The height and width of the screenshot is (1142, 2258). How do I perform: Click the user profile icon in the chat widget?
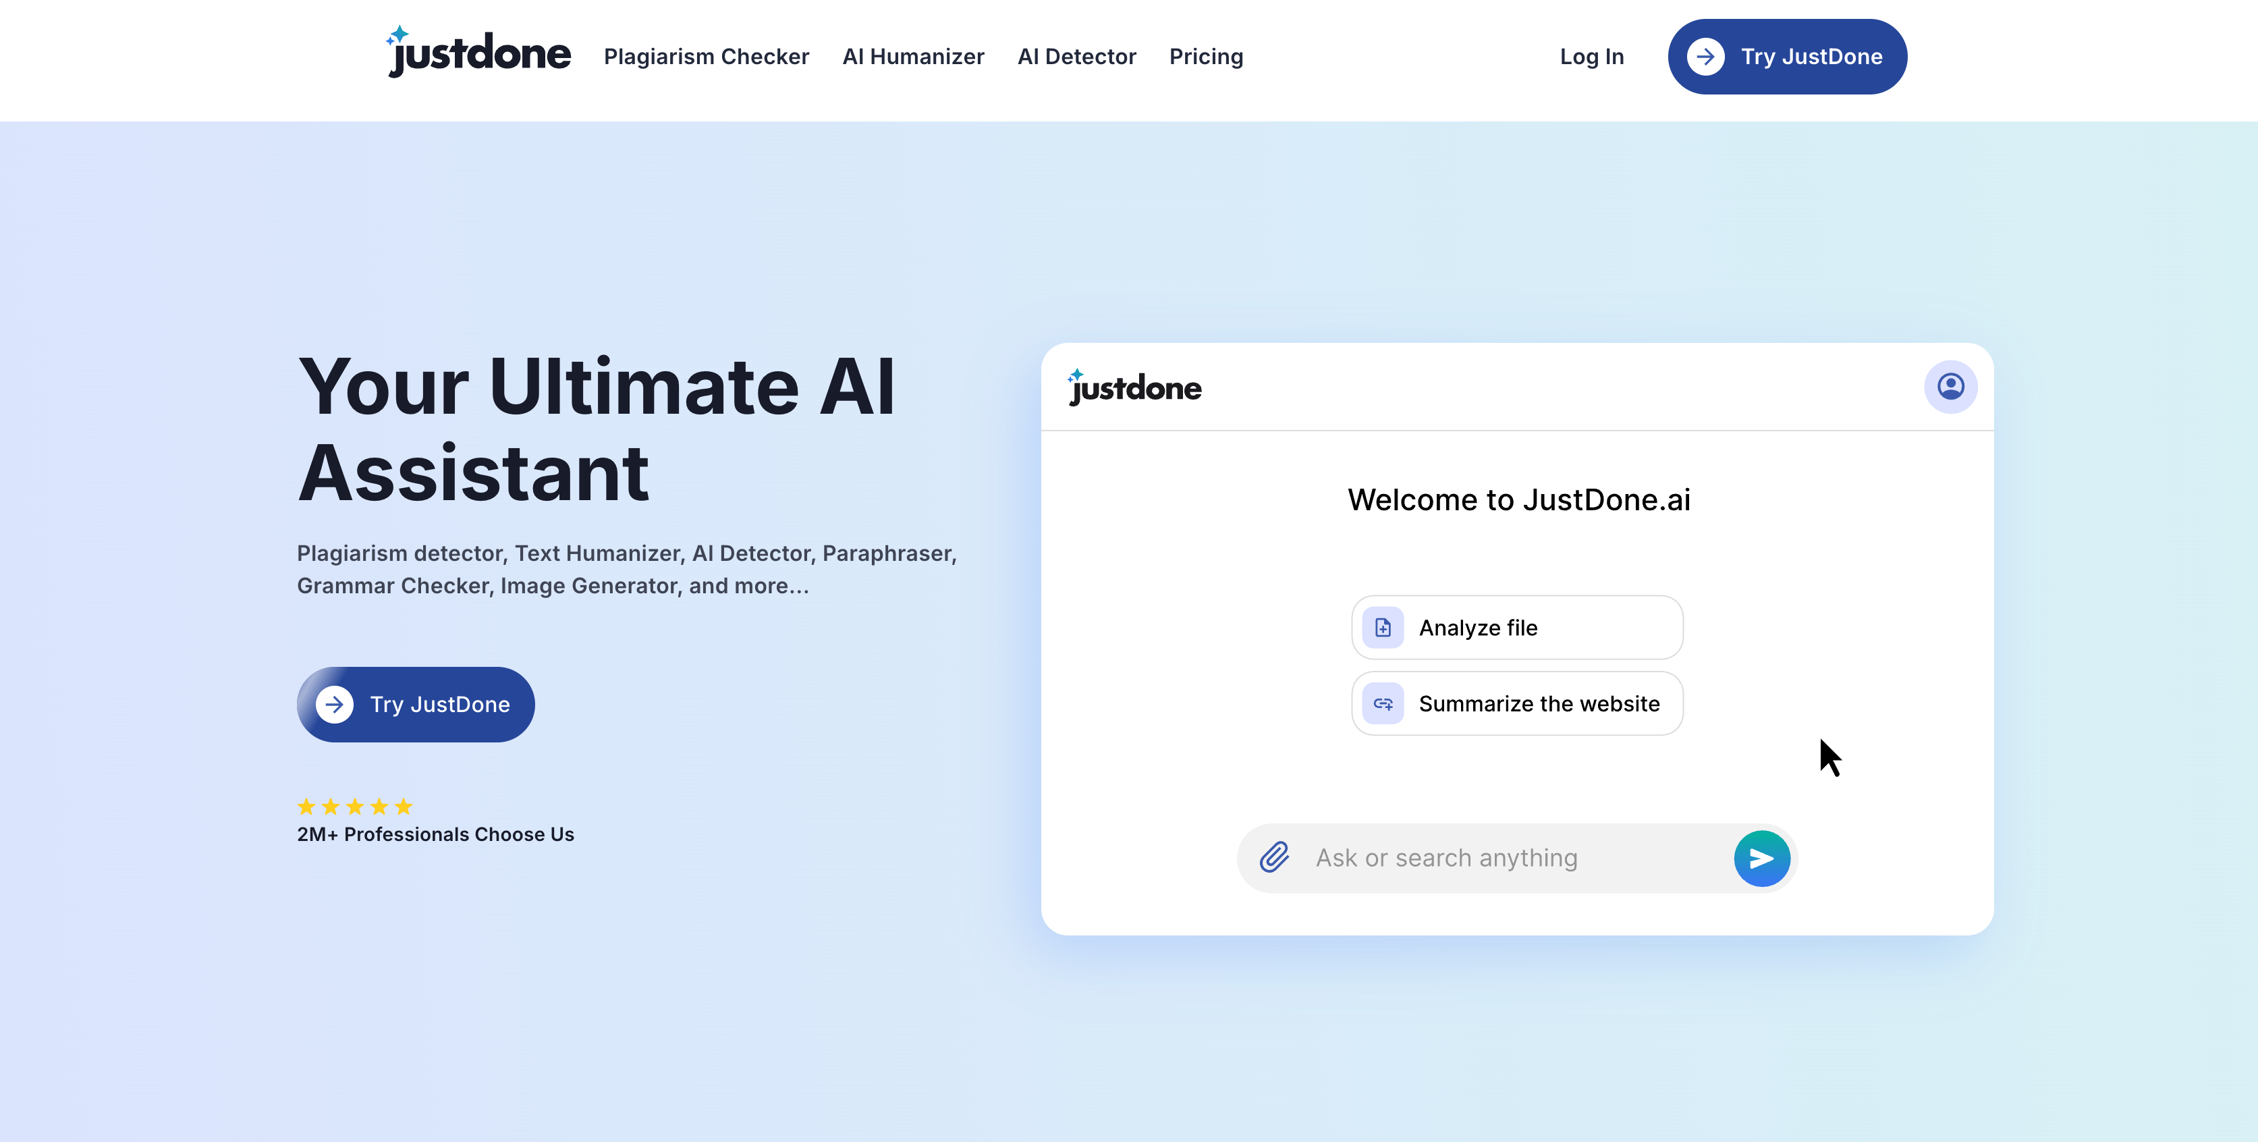[x=1950, y=385]
